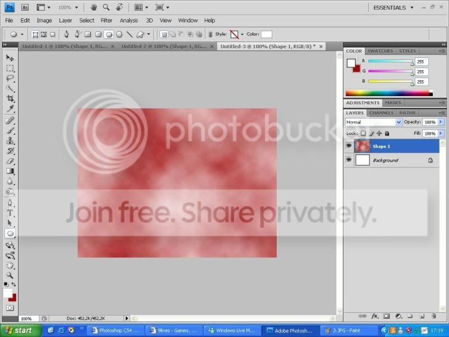Click the Custom Shape tool option
The width and height of the screenshot is (449, 337).
(140, 34)
